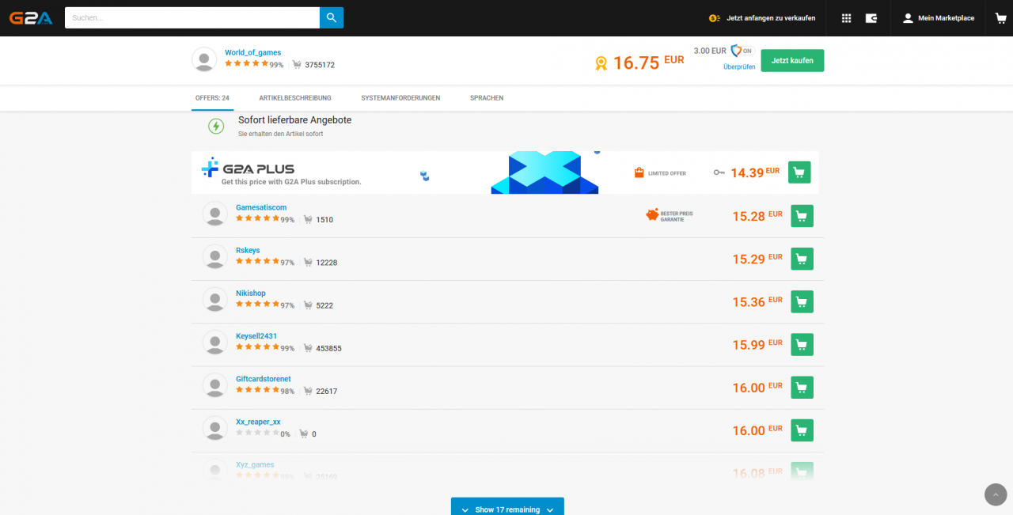Viewport: 1013px width, 515px height.
Task: Open Keysell2431 seller name link
Action: (256, 335)
